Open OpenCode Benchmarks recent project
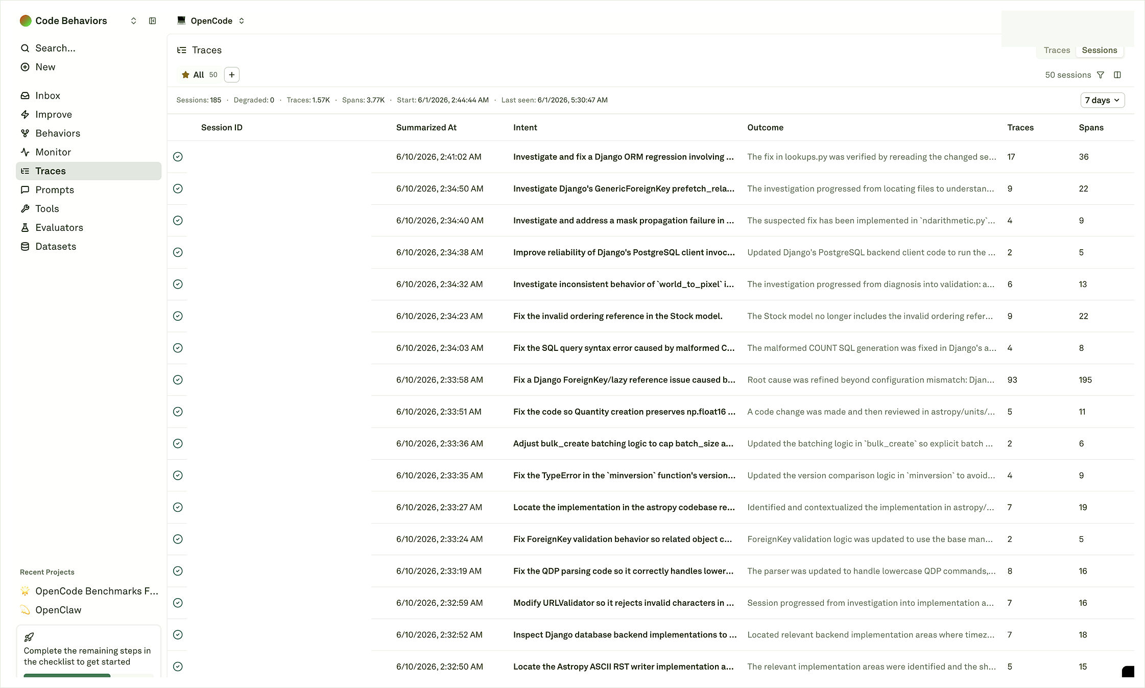Screen dimensions: 1145x688 [88, 591]
